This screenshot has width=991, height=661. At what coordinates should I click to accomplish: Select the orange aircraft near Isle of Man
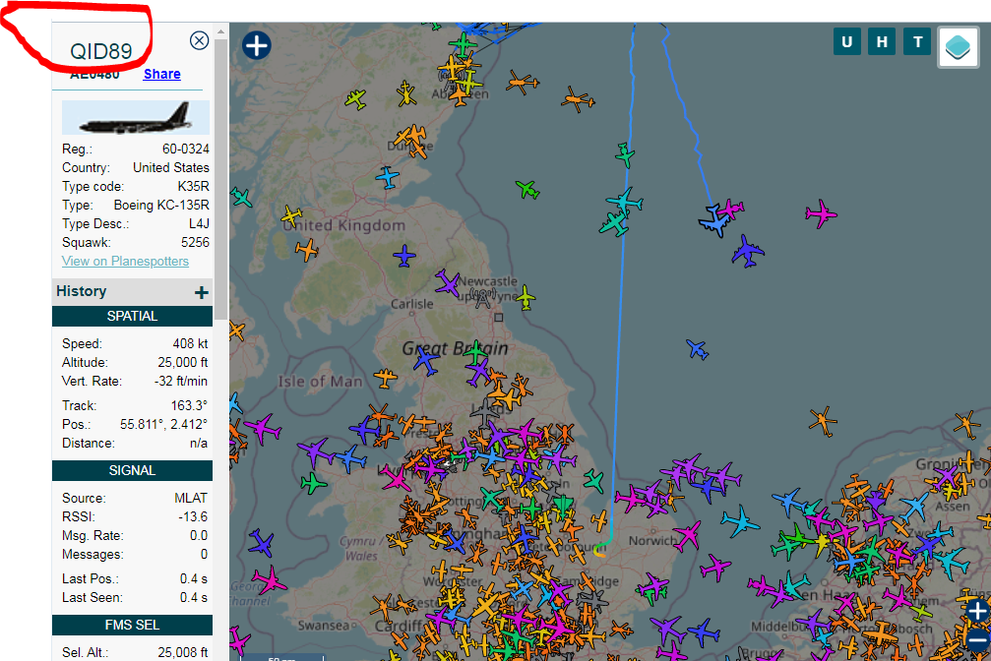(x=385, y=378)
